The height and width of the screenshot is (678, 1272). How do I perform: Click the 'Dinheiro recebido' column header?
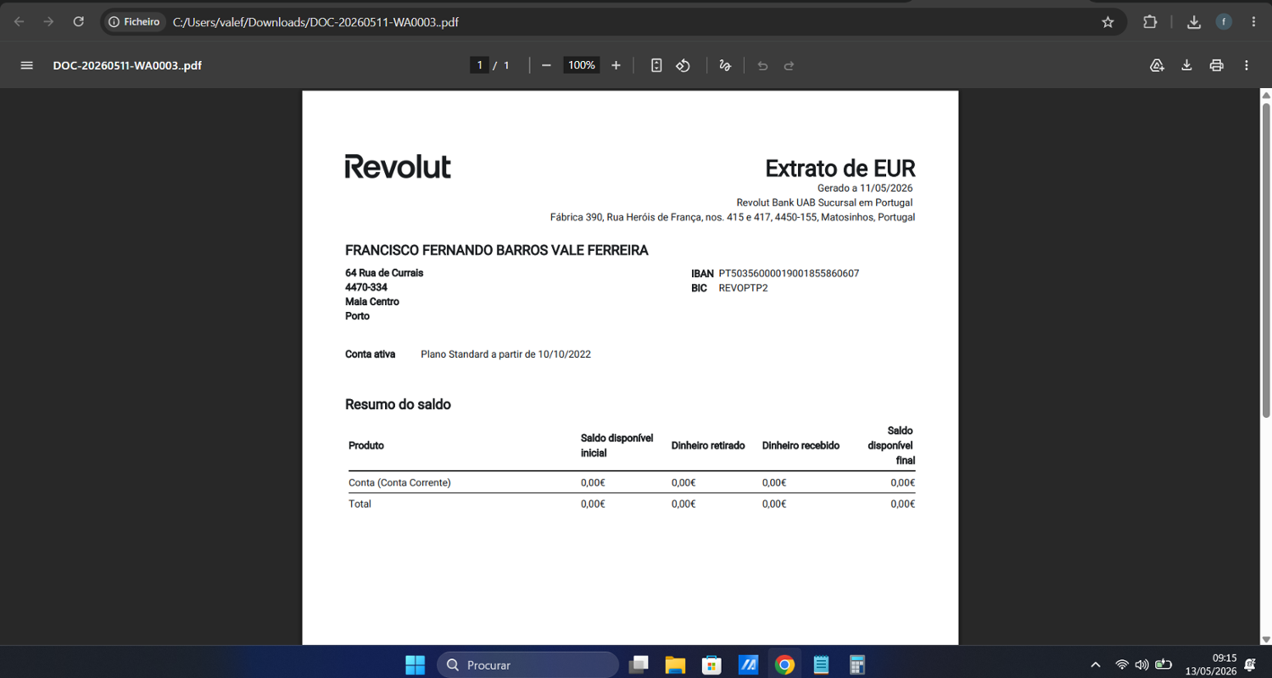point(801,446)
